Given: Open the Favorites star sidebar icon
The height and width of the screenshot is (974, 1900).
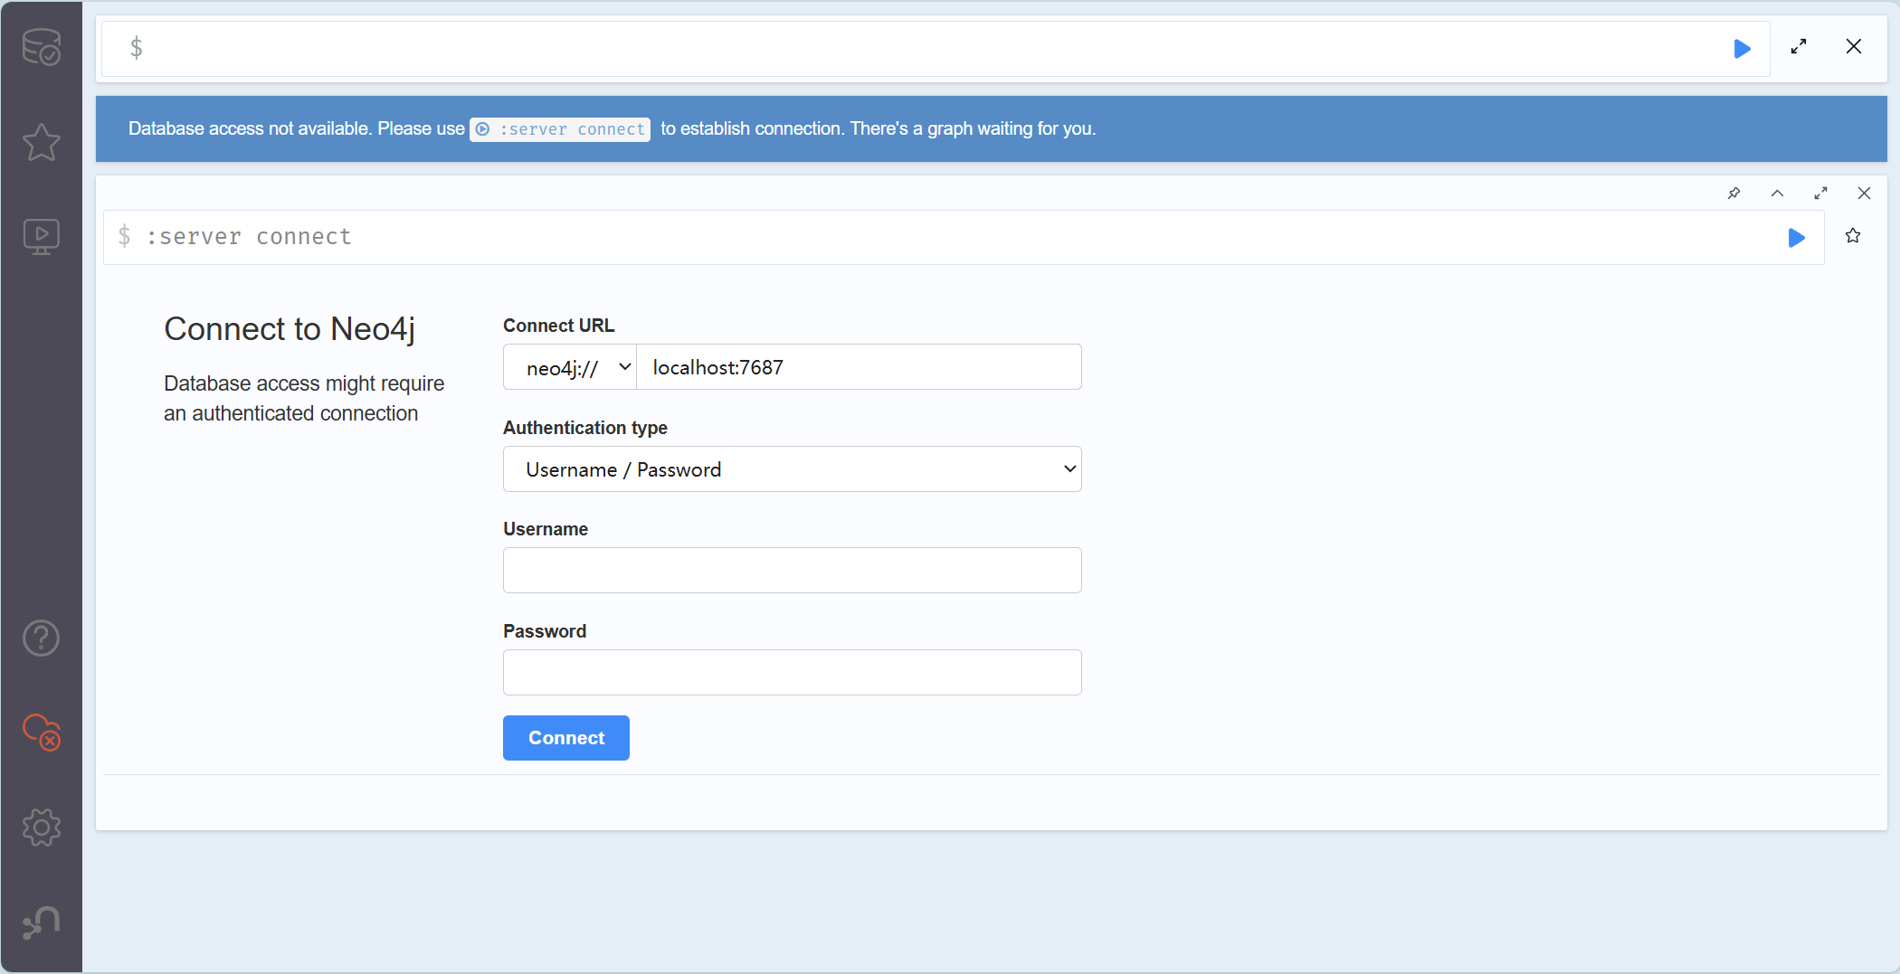Looking at the screenshot, I should [x=42, y=142].
